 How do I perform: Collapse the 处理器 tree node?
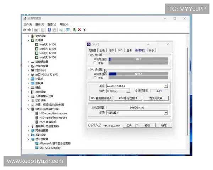(29, 40)
